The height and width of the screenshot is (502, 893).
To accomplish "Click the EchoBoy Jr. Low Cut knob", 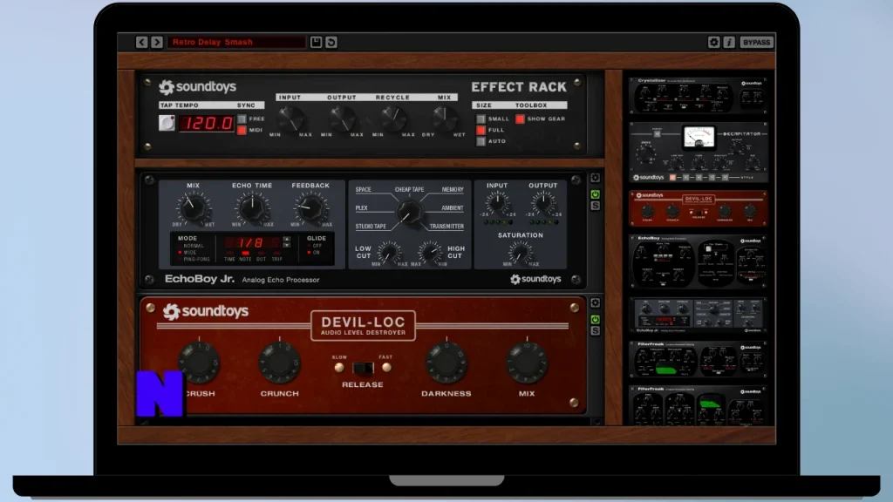I will pyautogui.click(x=389, y=252).
